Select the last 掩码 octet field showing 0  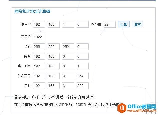[x=83, y=47]
